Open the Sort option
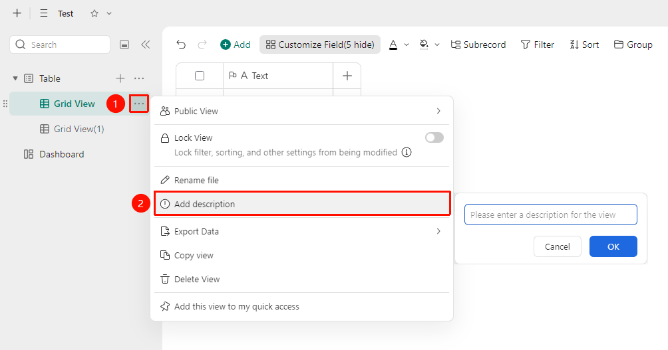This screenshot has height=350, width=668. click(x=584, y=44)
